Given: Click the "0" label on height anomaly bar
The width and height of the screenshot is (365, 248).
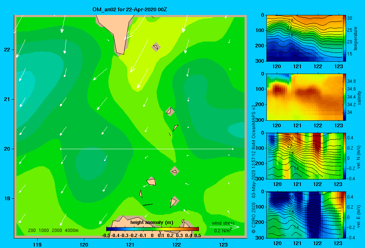Looking at the screenshot, I should pos(152,236).
